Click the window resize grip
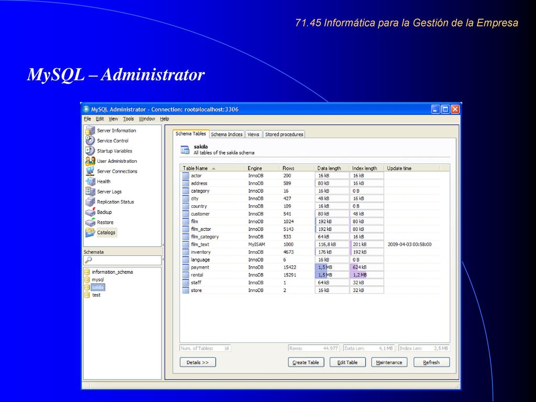 point(457,386)
